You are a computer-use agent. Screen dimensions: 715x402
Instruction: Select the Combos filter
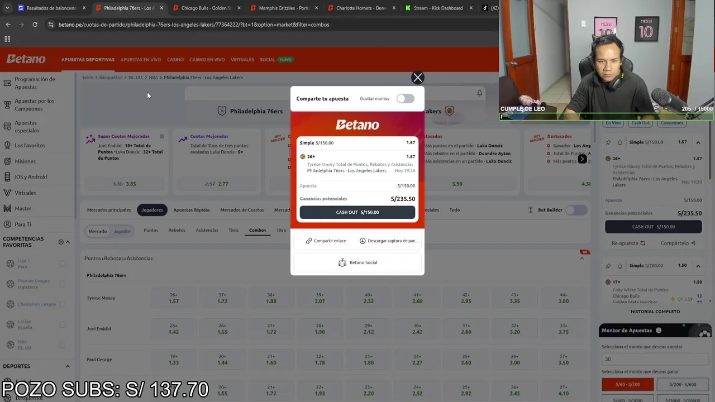258,230
